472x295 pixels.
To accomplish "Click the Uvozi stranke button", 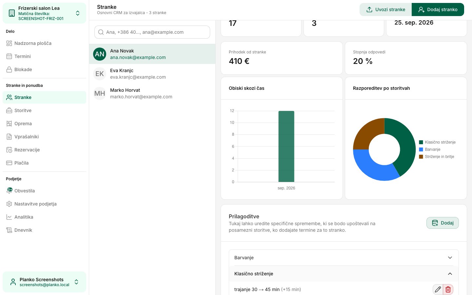I will point(385,10).
